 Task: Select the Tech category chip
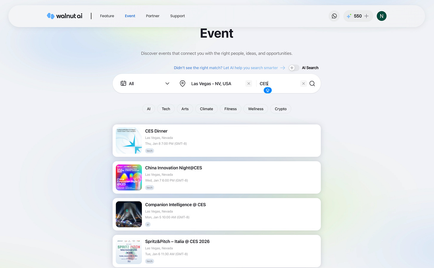click(x=166, y=109)
